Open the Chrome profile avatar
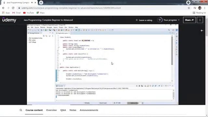This screenshot has height=117, width=208. pos(200,8)
